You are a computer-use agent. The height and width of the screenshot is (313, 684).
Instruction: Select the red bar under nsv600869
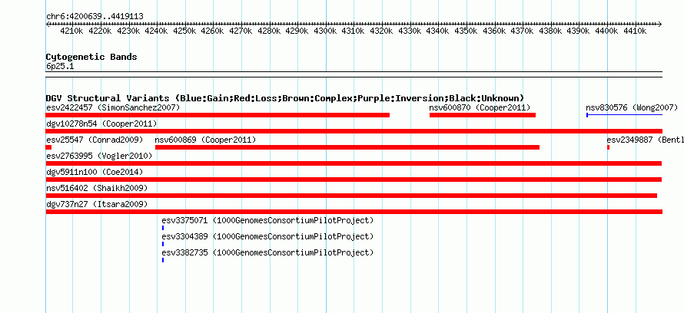[347, 147]
